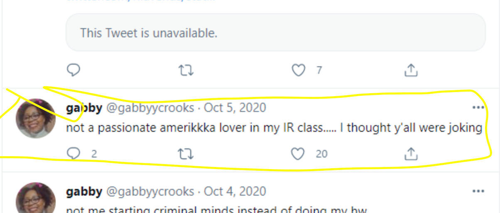Open the tweet about the IR class

[273, 128]
